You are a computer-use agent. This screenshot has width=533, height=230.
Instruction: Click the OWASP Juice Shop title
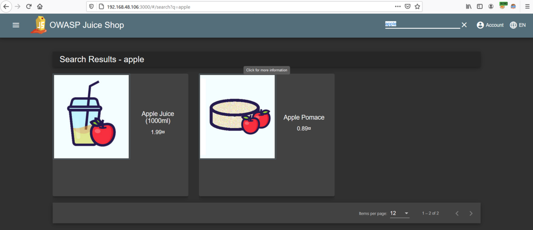point(87,25)
